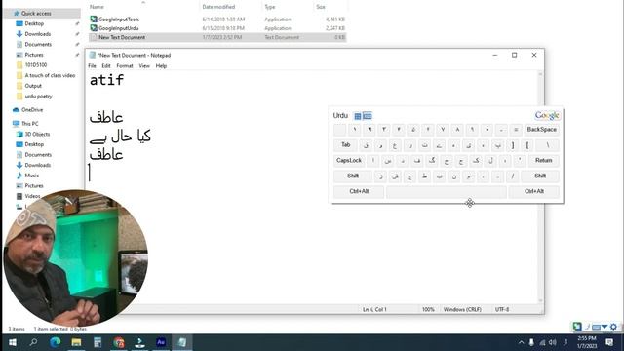This screenshot has width=624, height=351.
Task: Toggle left Shift key on virtual keyboard
Action: click(x=353, y=175)
